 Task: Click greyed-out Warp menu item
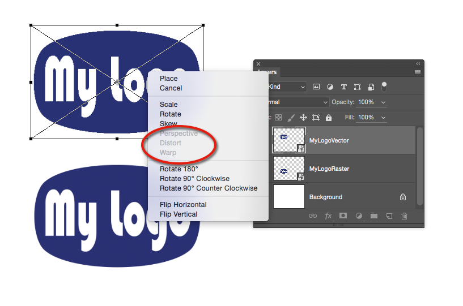[x=168, y=152]
